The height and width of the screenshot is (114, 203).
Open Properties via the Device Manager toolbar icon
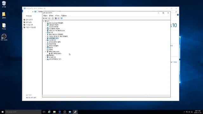53,18
